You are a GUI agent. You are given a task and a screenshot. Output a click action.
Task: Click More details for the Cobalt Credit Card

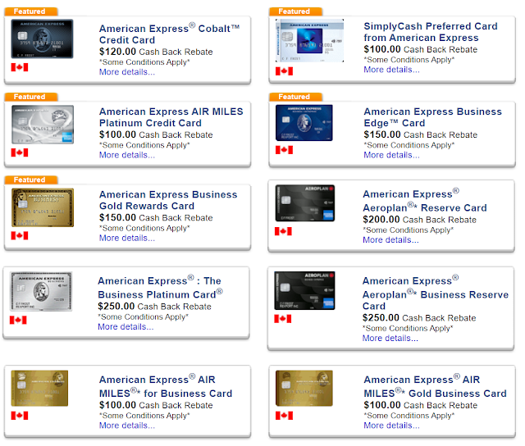point(127,72)
